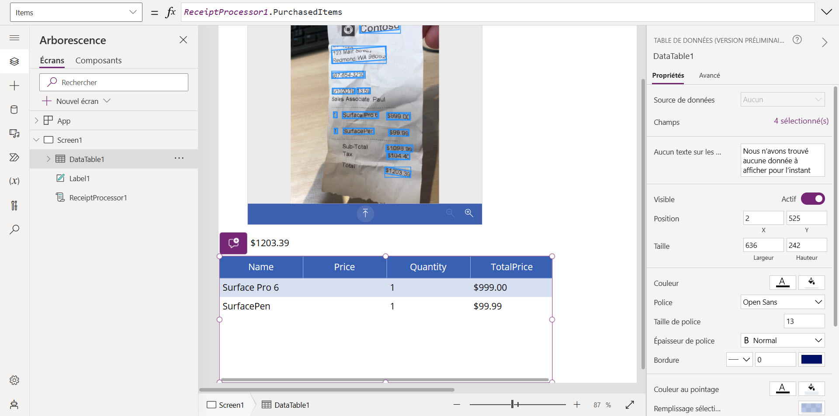Select the Surface Pro 6 table row
This screenshot has height=416, width=839.
(x=386, y=288)
